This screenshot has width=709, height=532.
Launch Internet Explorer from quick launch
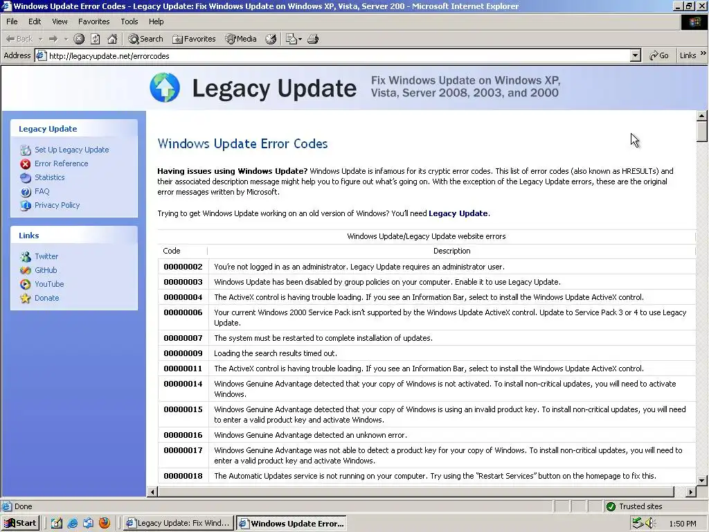click(x=72, y=524)
